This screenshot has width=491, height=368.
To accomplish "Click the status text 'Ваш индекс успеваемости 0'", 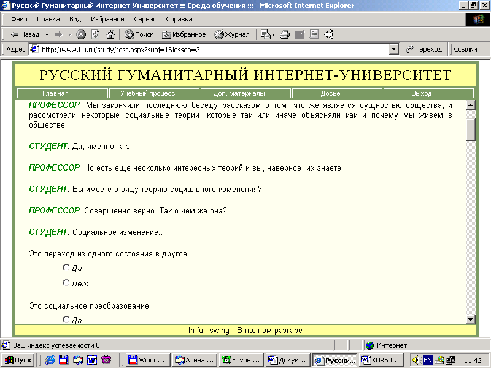I will tap(56, 345).
